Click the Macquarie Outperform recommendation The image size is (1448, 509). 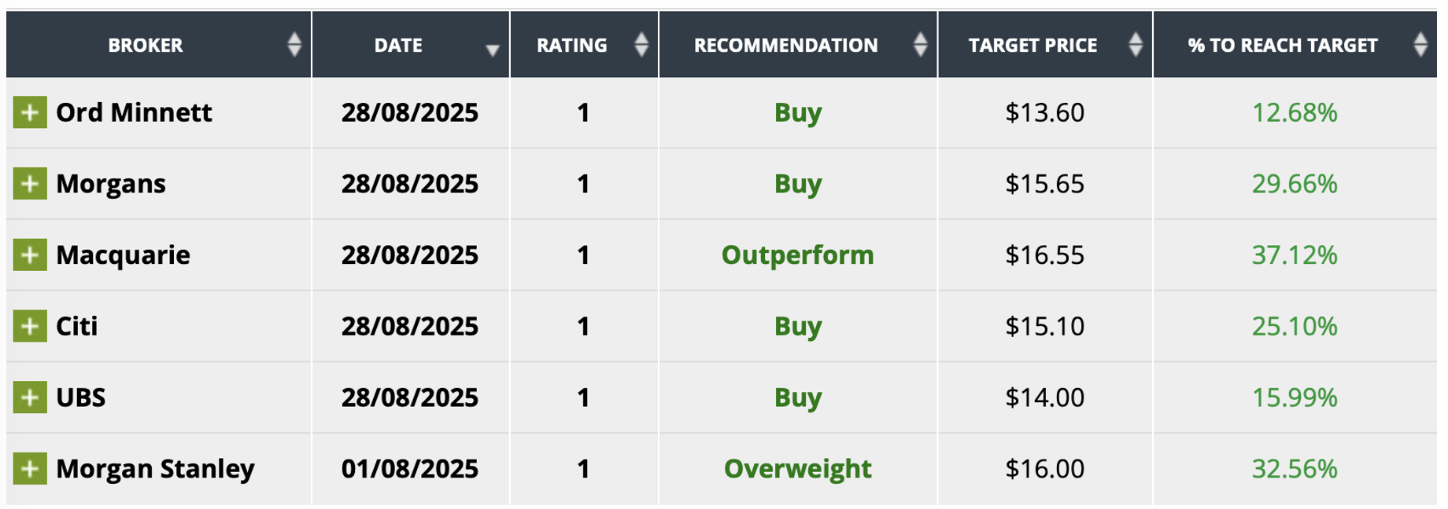797,255
